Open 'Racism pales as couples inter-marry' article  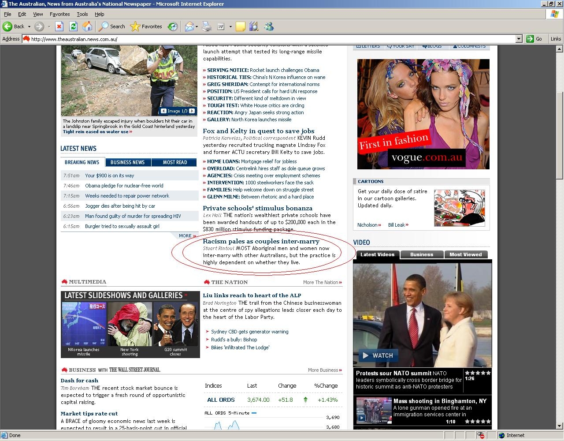click(x=261, y=241)
